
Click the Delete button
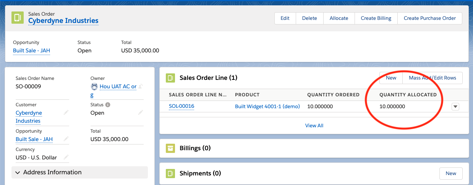point(309,18)
